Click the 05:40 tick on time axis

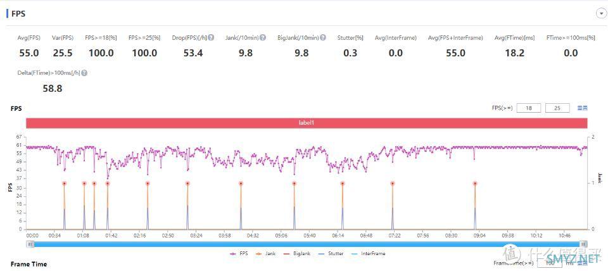(x=310, y=236)
